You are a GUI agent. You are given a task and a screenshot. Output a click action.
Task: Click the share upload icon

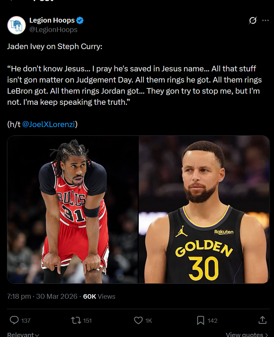tap(263, 320)
